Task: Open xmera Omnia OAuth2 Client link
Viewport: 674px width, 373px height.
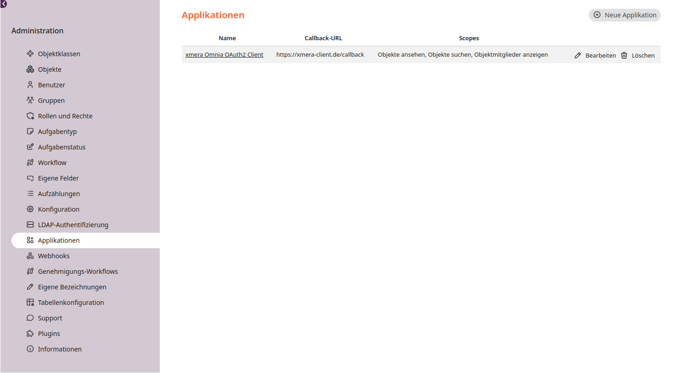Action: pyautogui.click(x=224, y=54)
